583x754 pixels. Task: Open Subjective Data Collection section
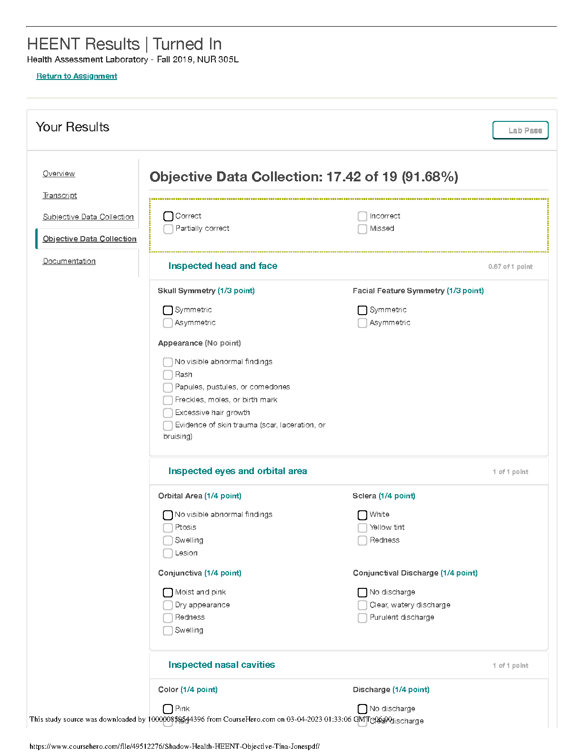(x=88, y=217)
